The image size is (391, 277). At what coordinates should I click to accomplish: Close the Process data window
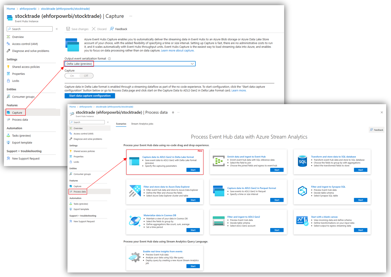pyautogui.click(x=382, y=112)
